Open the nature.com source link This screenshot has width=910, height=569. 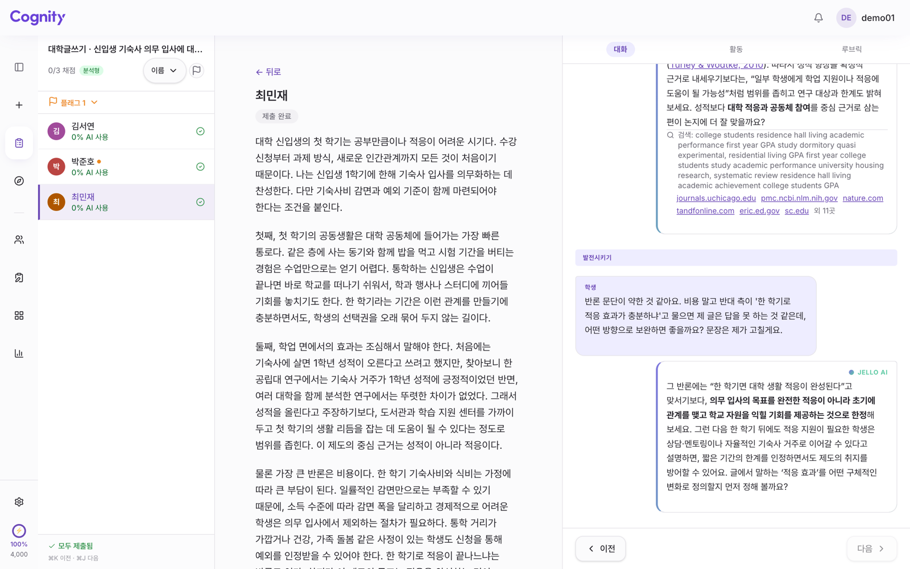pyautogui.click(x=863, y=198)
